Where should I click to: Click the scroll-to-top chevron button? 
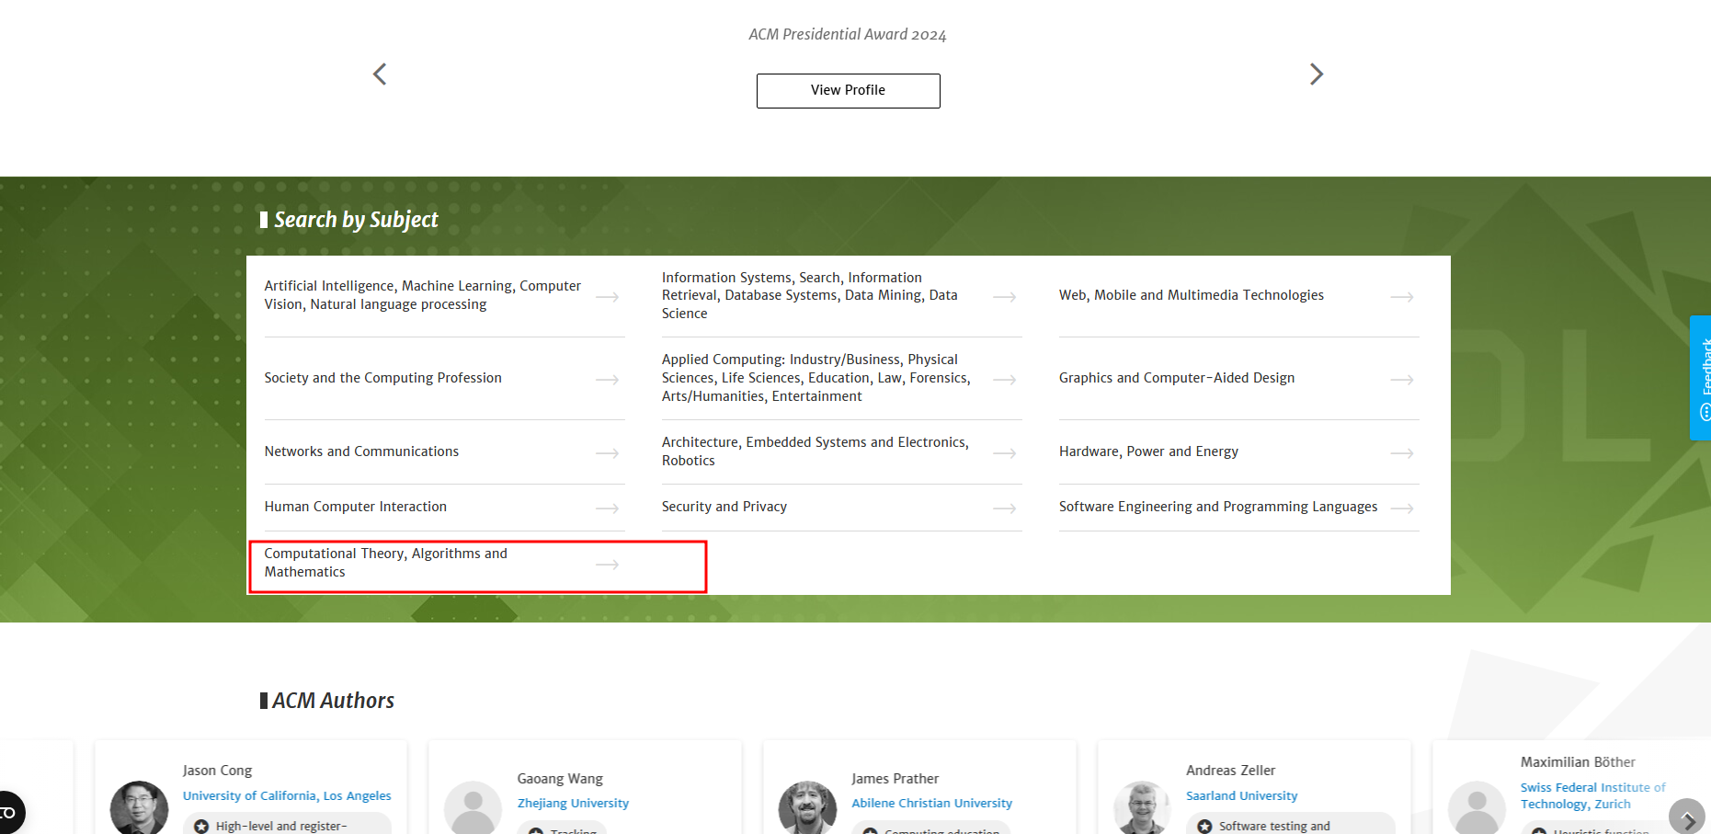coord(1686,817)
